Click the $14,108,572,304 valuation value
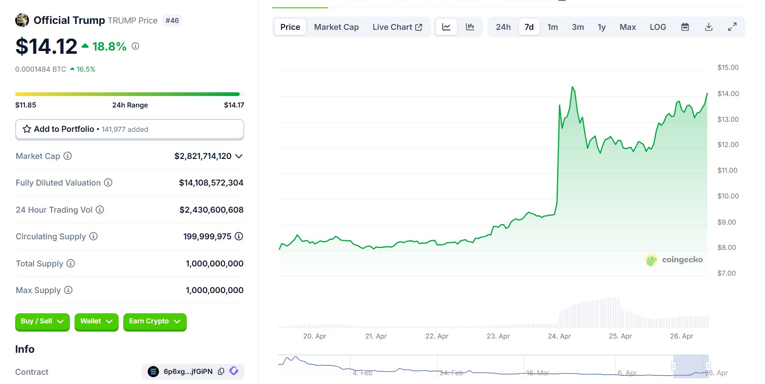The image size is (765, 384). (211, 183)
